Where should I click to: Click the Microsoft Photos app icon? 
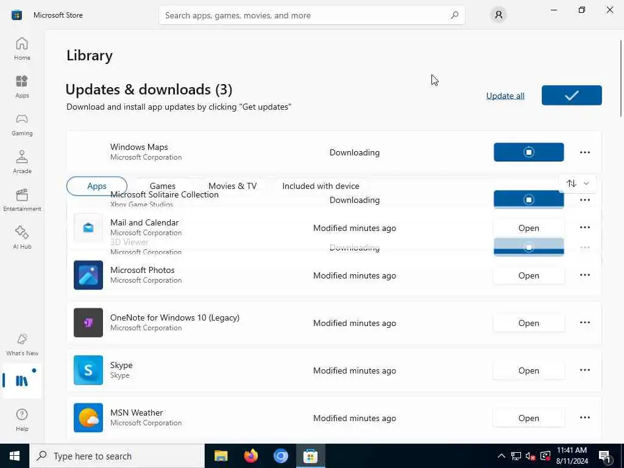(88, 275)
